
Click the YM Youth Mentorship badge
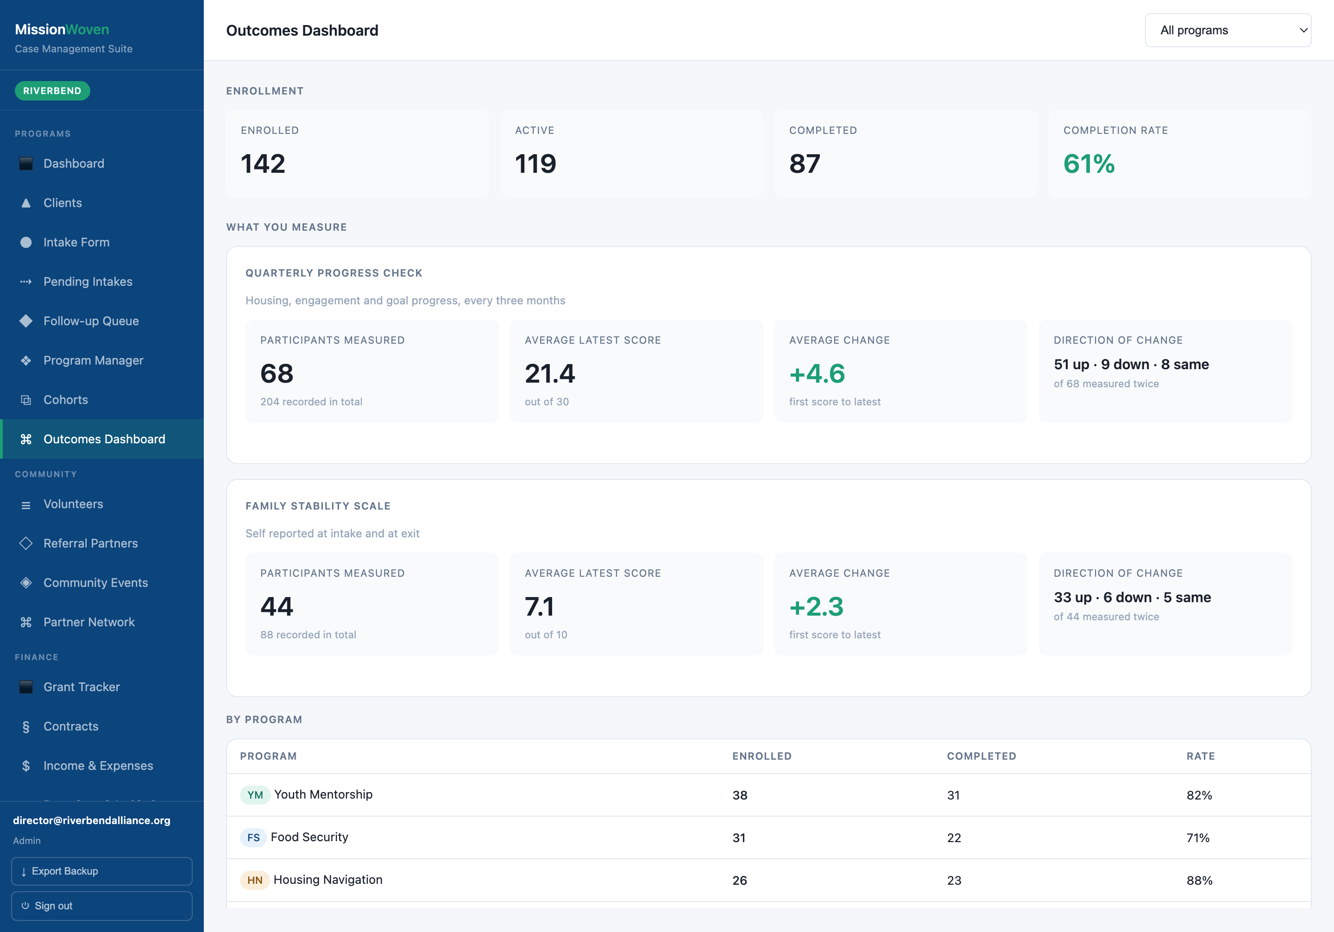click(255, 795)
